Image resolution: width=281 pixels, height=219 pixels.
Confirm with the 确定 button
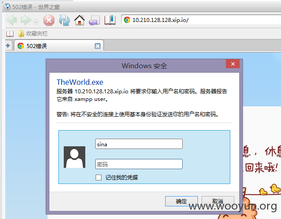[181, 201]
